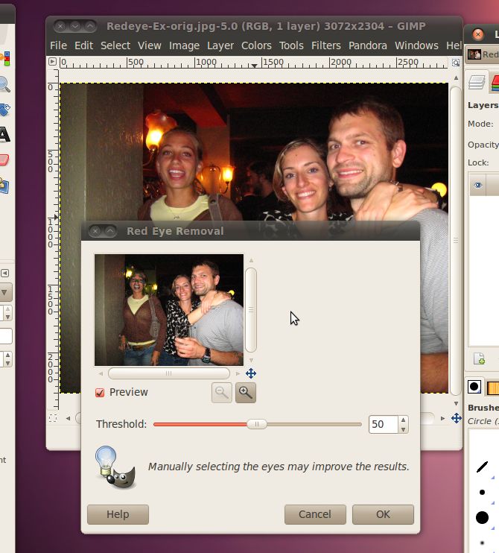Image resolution: width=499 pixels, height=553 pixels.
Task: Click the image menu arrow at ruler corner
Action: point(52,62)
